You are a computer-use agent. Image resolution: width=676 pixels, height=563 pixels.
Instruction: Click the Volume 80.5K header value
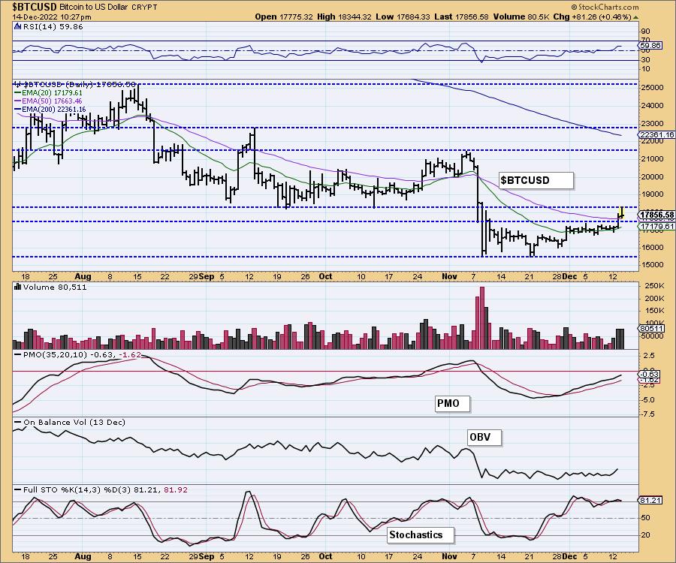click(521, 17)
